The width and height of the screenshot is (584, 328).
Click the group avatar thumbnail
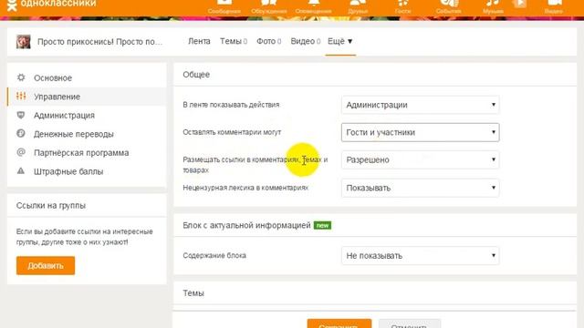[x=23, y=42]
